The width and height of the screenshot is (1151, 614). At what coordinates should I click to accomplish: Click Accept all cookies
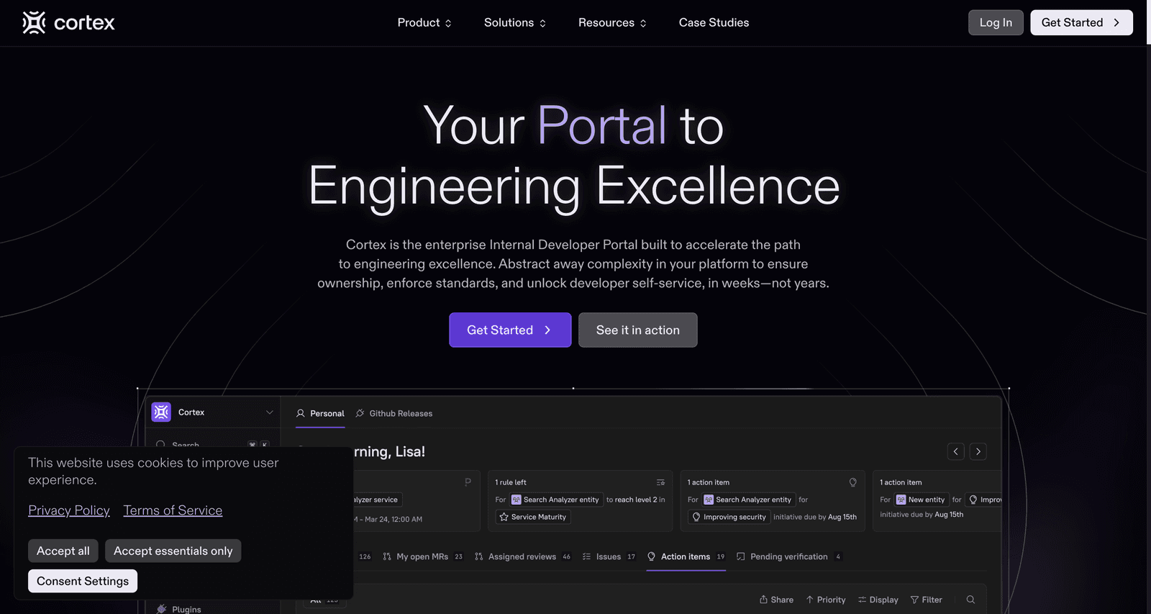click(x=63, y=551)
